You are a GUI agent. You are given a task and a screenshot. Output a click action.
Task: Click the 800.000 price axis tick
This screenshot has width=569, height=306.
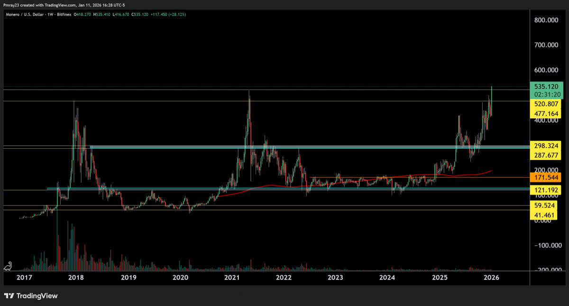(x=546, y=20)
